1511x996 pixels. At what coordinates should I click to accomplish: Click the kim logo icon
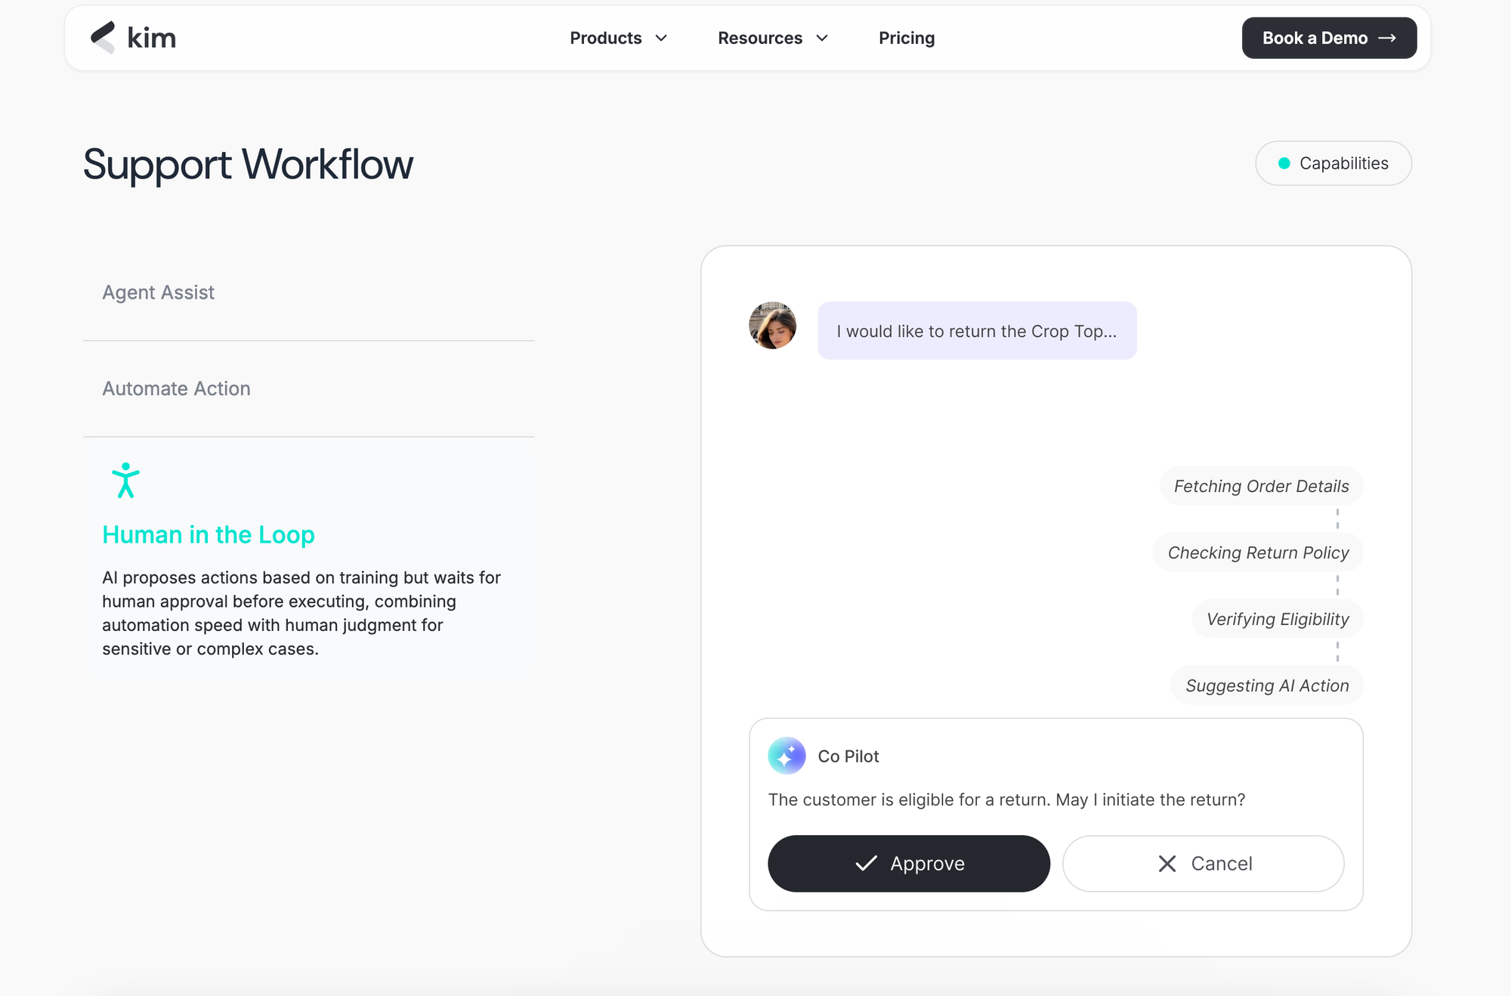(x=103, y=37)
